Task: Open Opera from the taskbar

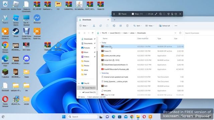Action: 144,117
